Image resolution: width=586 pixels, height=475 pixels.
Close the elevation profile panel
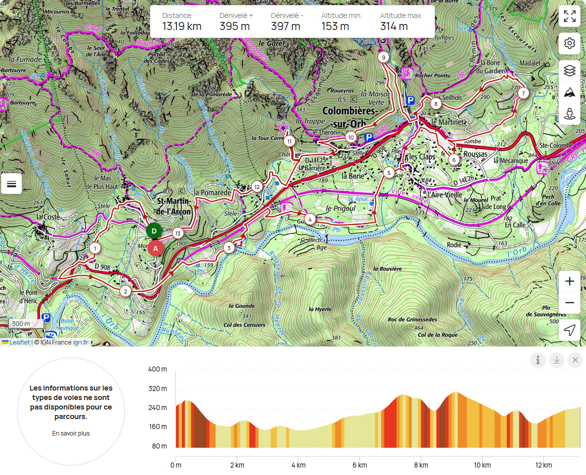coord(574,359)
